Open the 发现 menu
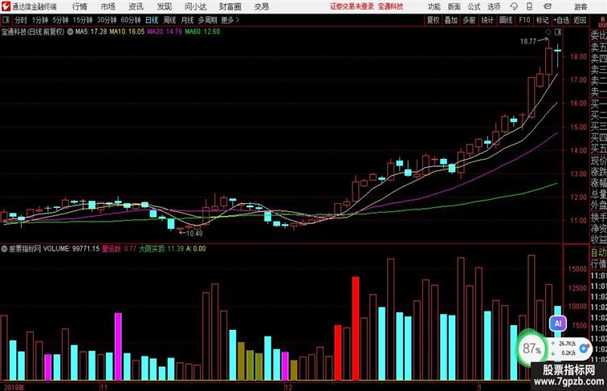This screenshot has width=607, height=391. pyautogui.click(x=164, y=6)
